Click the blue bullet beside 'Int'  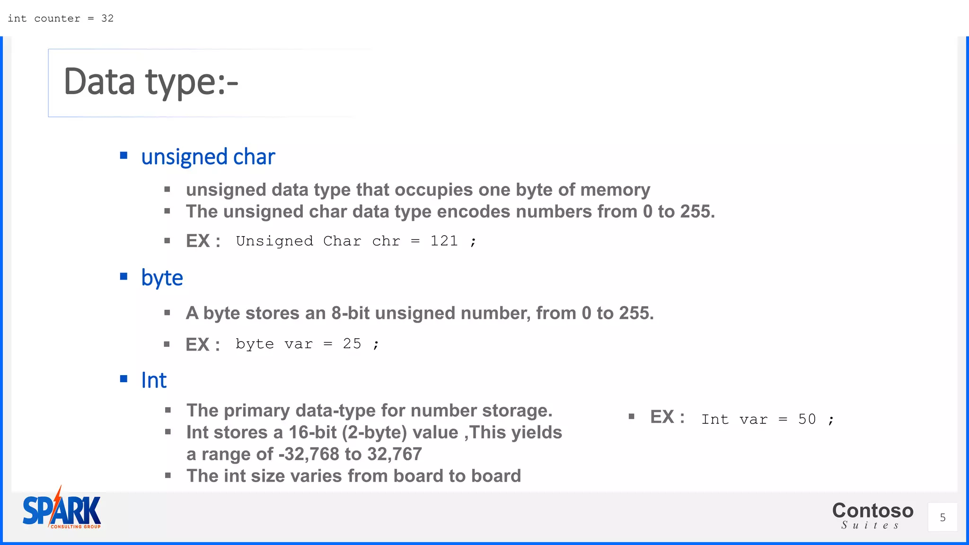tap(124, 378)
